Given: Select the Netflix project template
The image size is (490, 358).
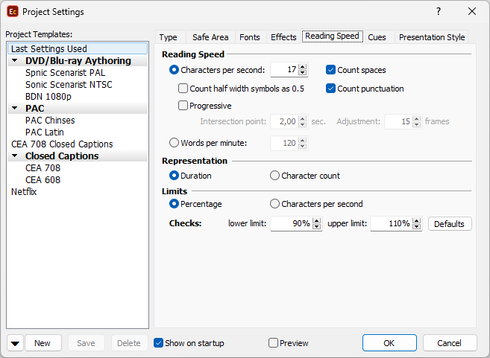Looking at the screenshot, I should coord(24,192).
